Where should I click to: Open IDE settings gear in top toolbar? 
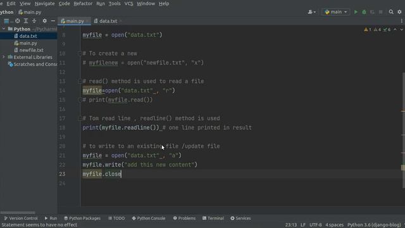399,12
